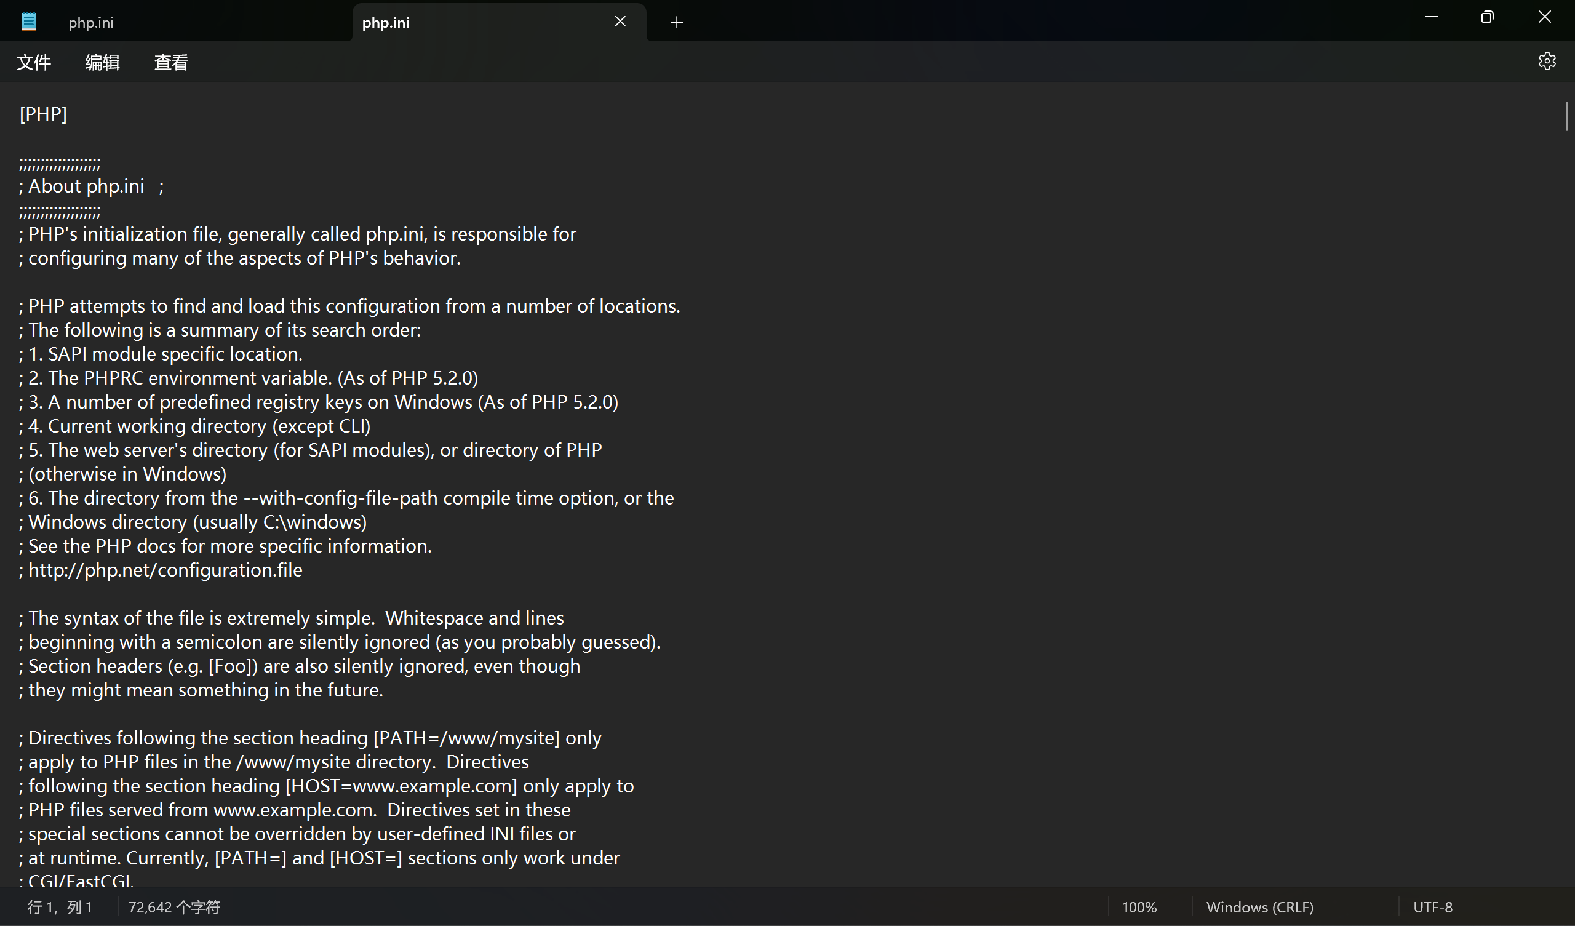1575x926 pixels.
Task: Click line '; 1. SAPI module specific location.'
Action: (161, 354)
